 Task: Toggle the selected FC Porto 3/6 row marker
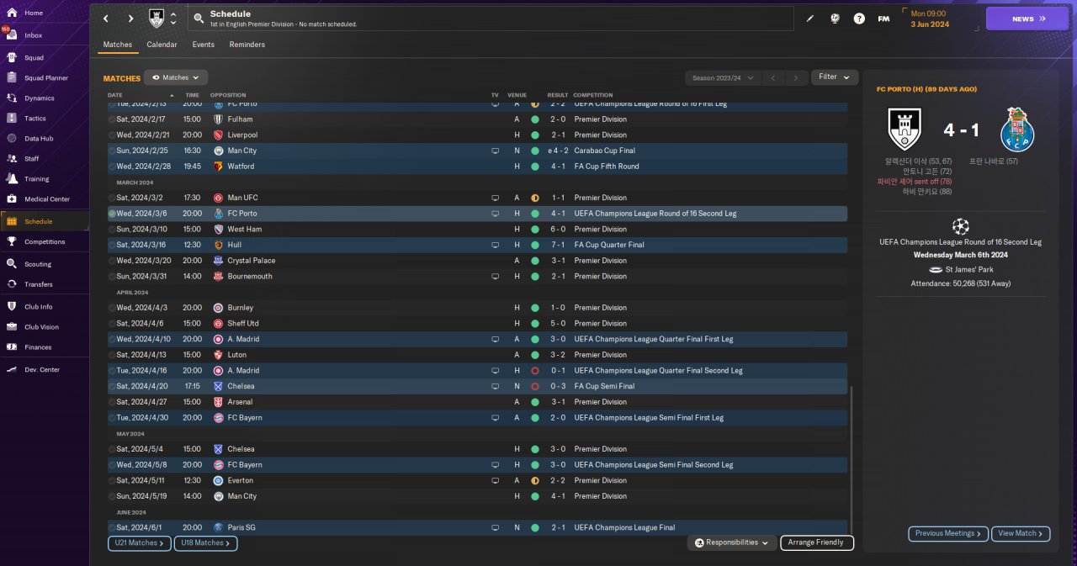point(112,214)
